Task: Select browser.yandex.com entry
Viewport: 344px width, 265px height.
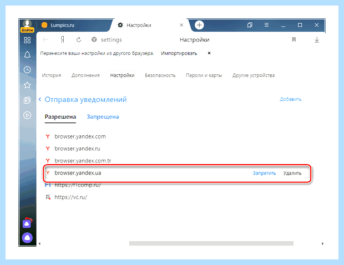Action: [x=80, y=136]
